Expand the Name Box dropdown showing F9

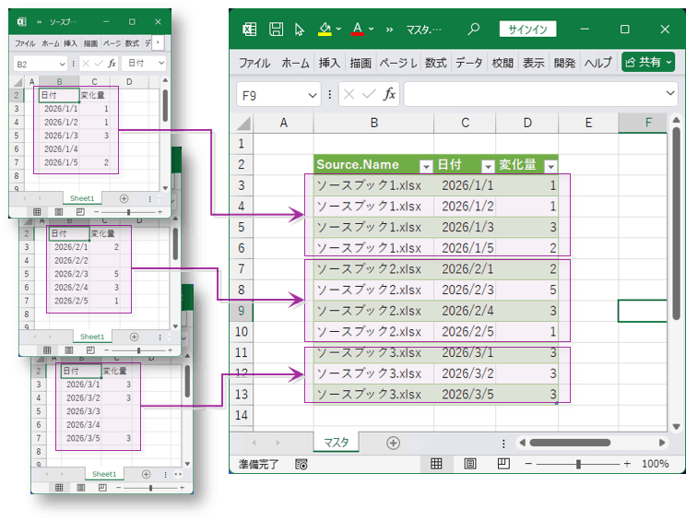pyautogui.click(x=313, y=94)
